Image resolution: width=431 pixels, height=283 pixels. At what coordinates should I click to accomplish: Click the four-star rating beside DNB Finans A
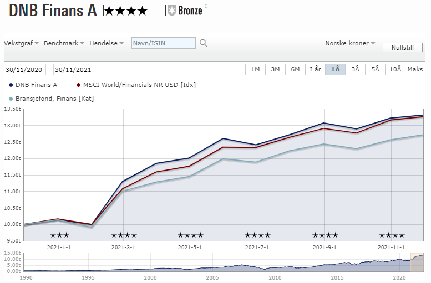tap(126, 11)
